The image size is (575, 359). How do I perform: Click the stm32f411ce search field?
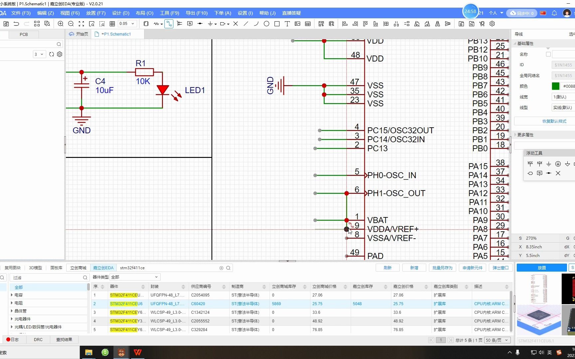(168, 268)
